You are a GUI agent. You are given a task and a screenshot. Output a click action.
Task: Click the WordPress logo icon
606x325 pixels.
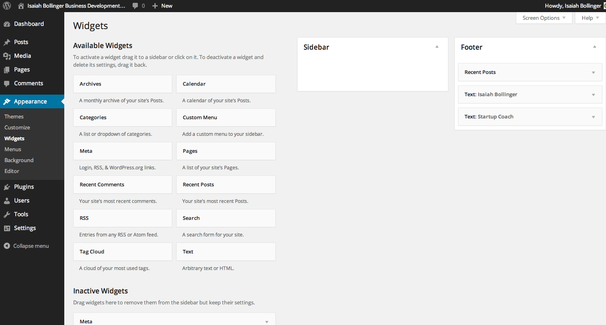[x=7, y=6]
